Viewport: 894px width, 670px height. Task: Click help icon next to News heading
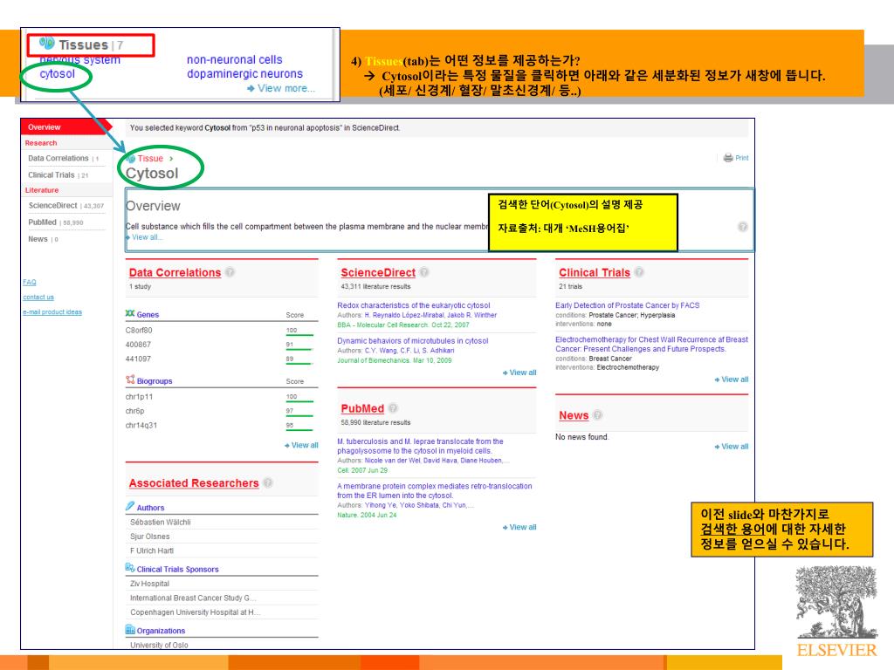coord(597,414)
